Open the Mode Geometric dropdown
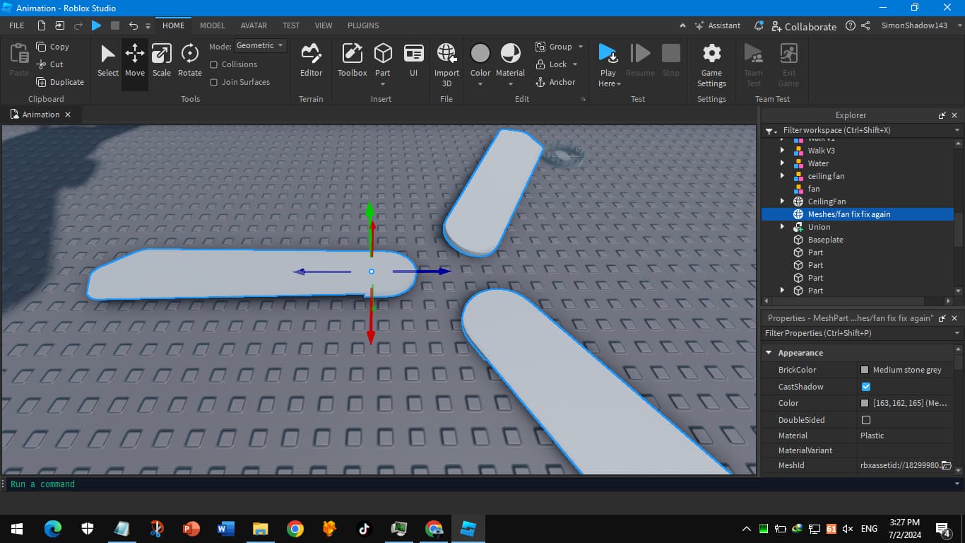The image size is (965, 543). coord(260,45)
